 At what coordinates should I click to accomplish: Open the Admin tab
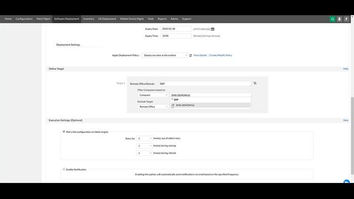[x=174, y=19]
